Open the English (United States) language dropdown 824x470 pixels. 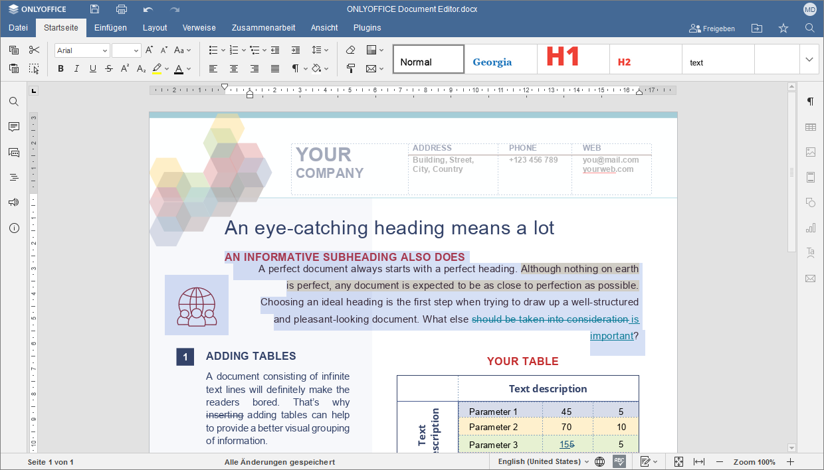pos(544,461)
